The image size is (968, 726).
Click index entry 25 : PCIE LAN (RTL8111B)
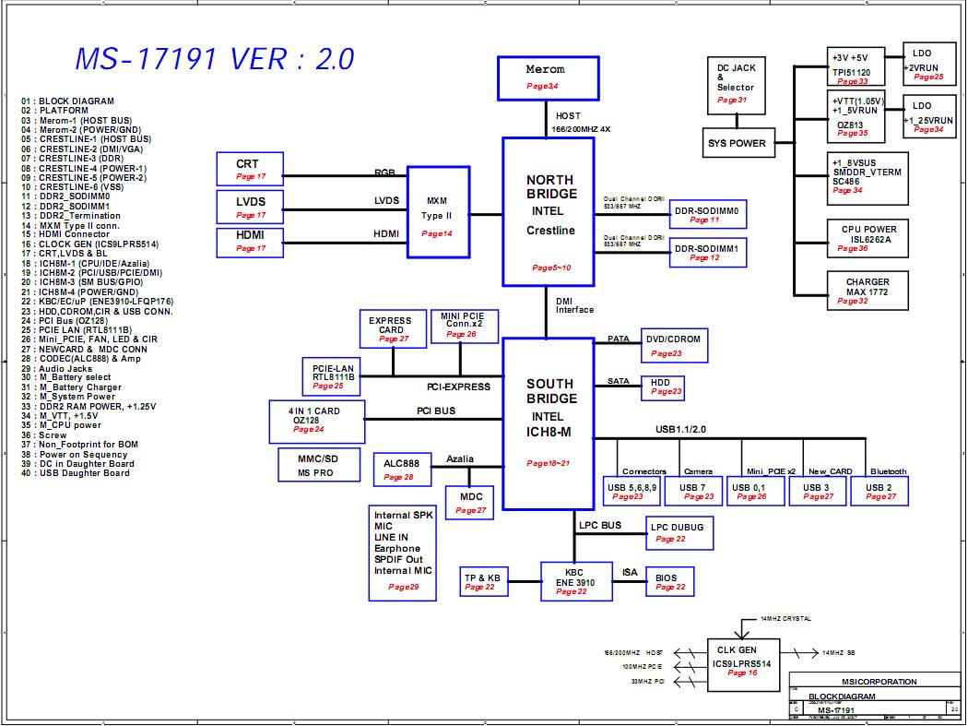click(77, 330)
